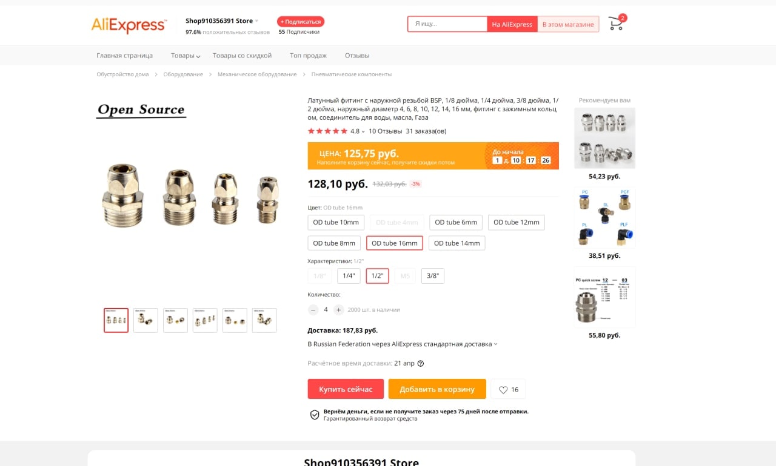This screenshot has width=776, height=466.
Task: Choose the OD tube 14mm variant
Action: (457, 243)
